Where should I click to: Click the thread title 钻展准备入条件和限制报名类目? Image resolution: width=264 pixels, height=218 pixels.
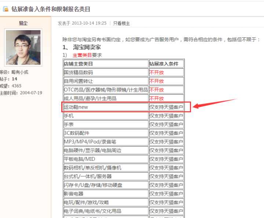coord(51,9)
